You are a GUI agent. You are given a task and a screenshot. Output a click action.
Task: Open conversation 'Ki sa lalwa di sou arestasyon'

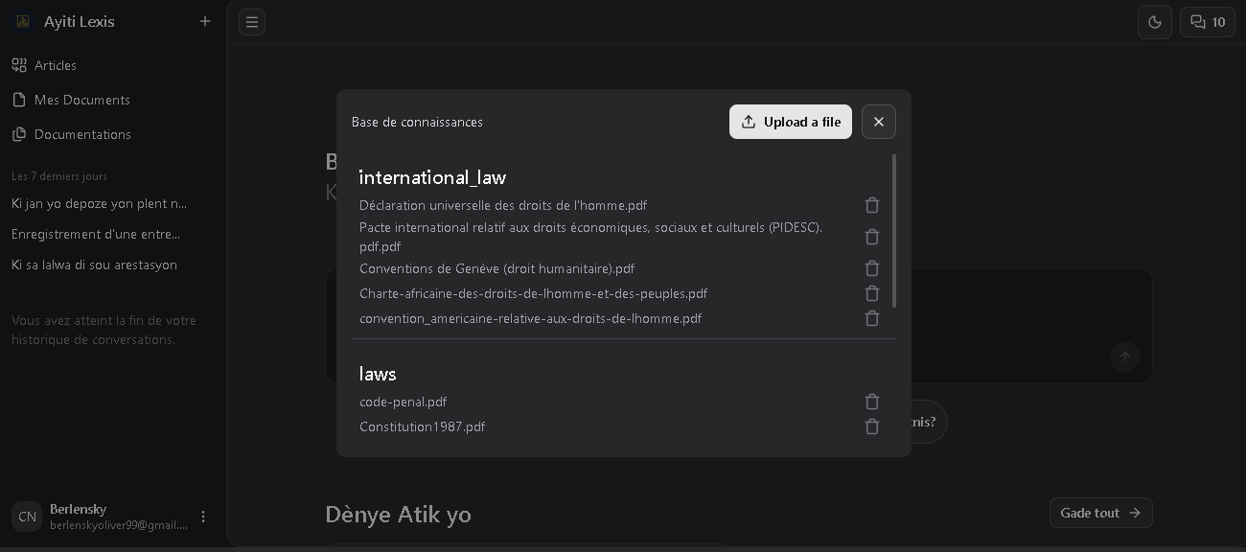94,264
